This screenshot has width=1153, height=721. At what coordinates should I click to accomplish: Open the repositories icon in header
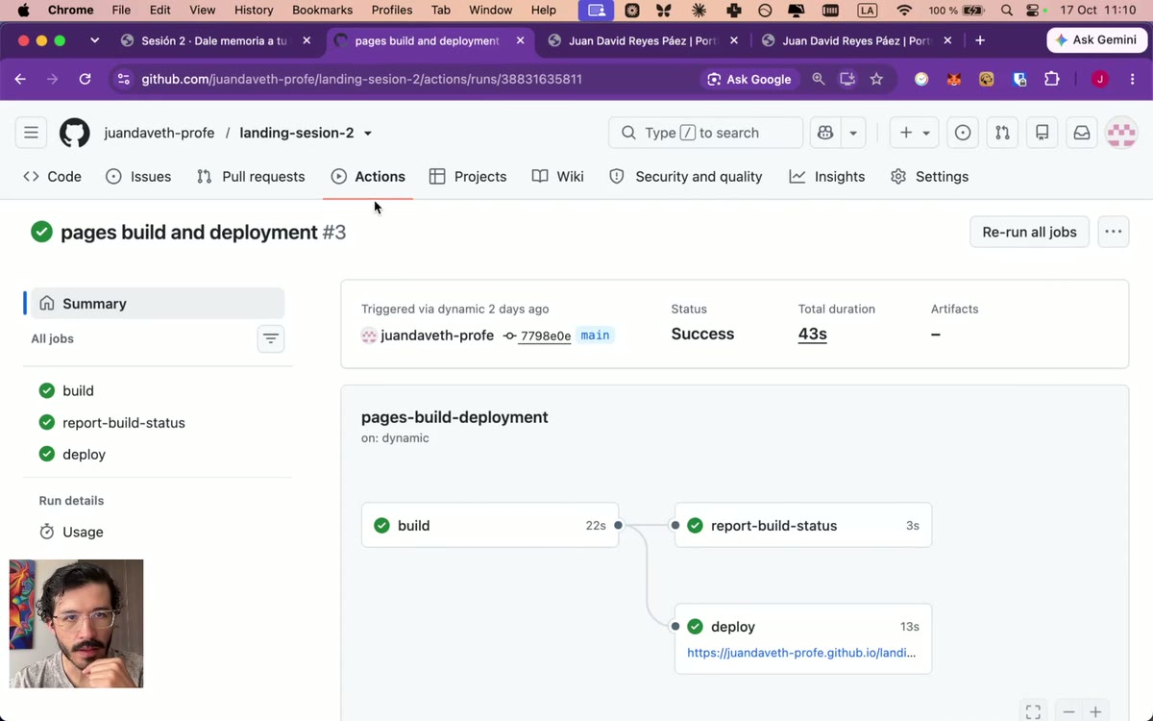point(1042,133)
